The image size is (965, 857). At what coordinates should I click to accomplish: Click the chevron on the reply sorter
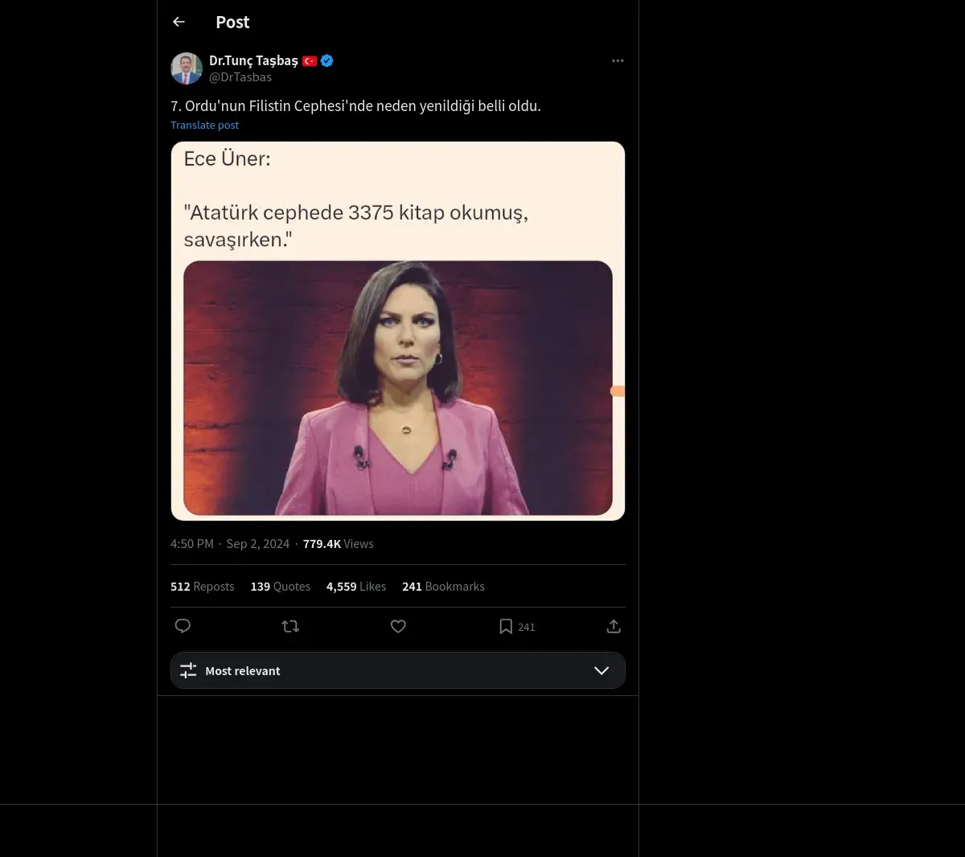[x=601, y=670]
